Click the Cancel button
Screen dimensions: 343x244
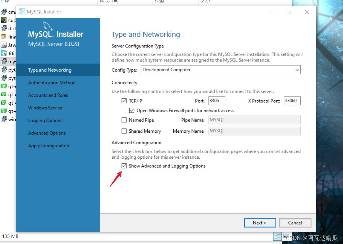pyautogui.click(x=295, y=223)
